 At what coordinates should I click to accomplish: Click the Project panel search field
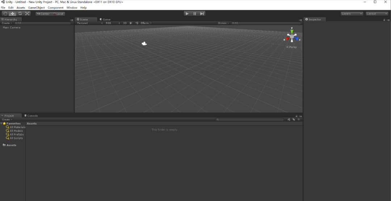click(x=250, y=119)
